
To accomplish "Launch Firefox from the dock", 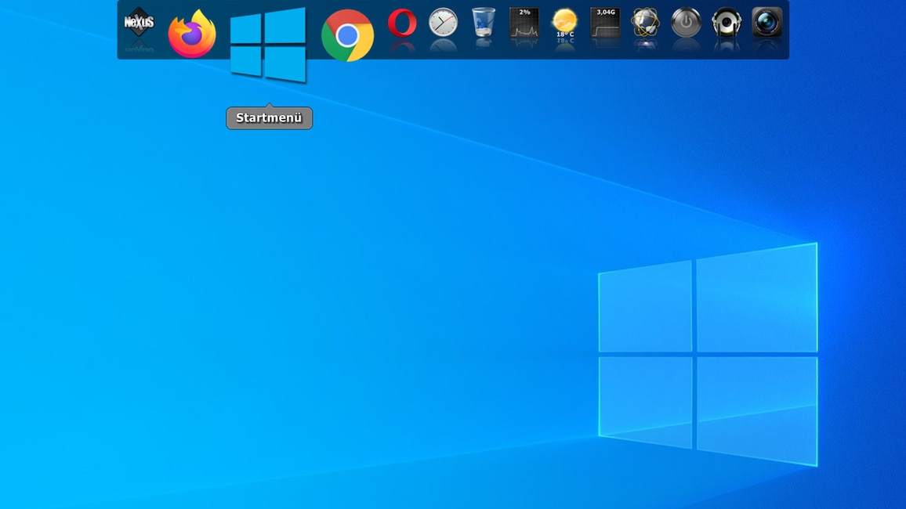I will (x=192, y=34).
